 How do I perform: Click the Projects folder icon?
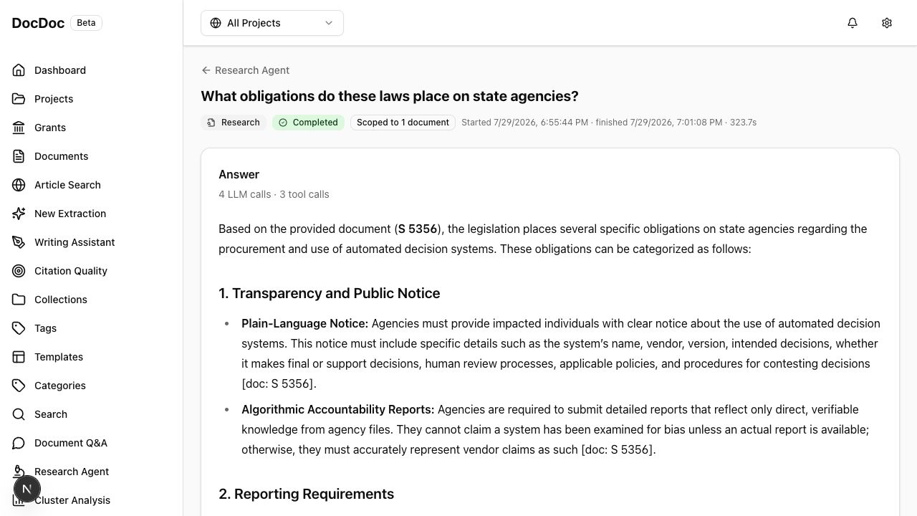point(19,99)
